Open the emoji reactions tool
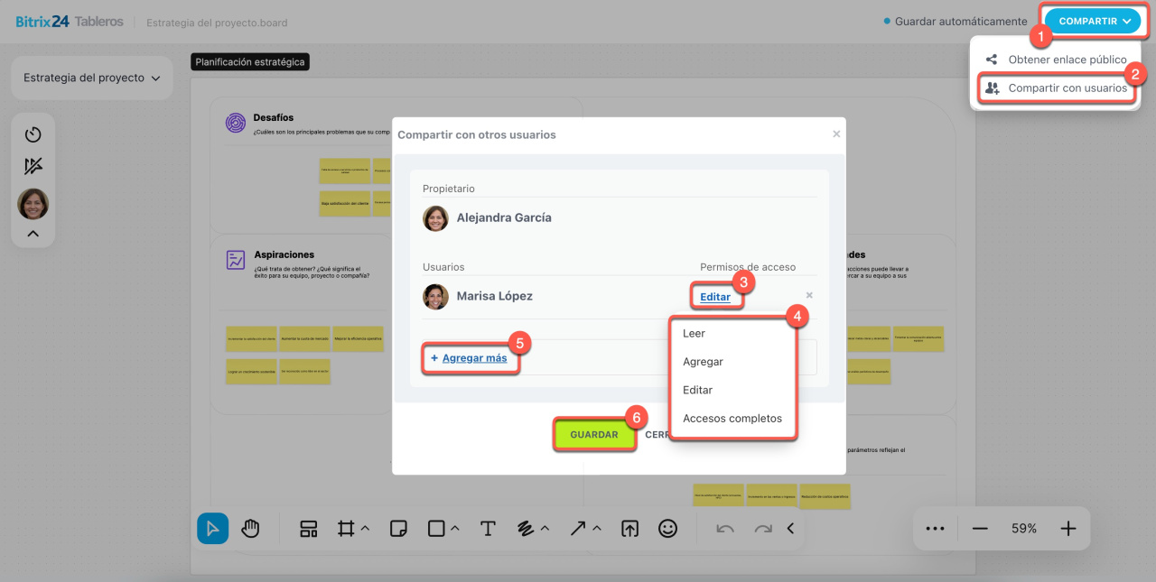This screenshot has width=1156, height=582. click(667, 529)
